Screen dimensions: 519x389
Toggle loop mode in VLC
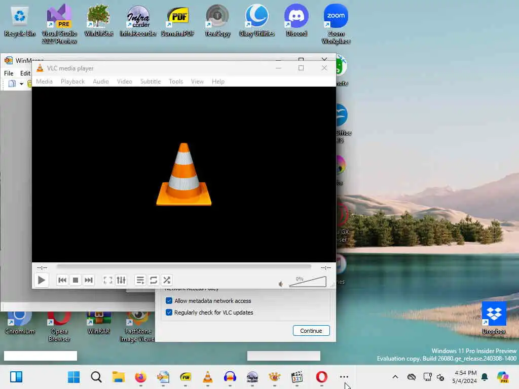point(154,281)
